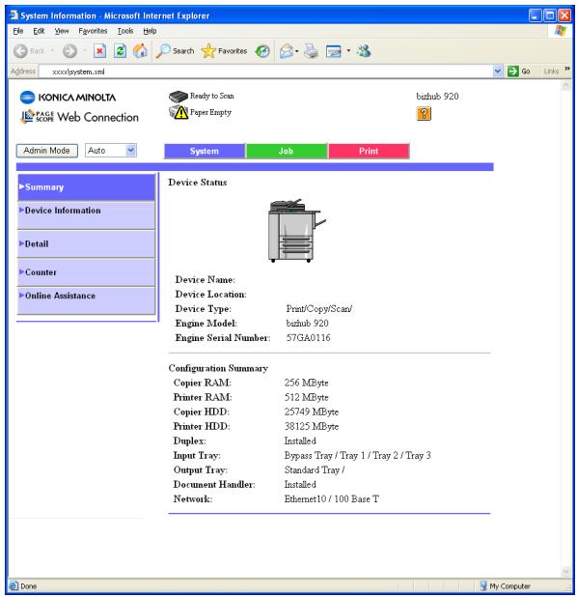Expand the Links toolbar chevron

[x=567, y=69]
